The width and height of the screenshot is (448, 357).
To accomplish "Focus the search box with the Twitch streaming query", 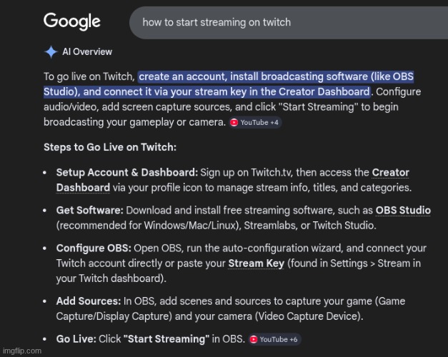I will (x=286, y=22).
